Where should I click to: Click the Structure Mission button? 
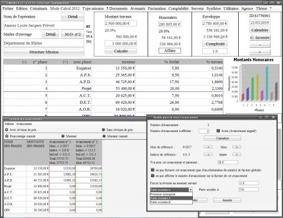[44, 52]
